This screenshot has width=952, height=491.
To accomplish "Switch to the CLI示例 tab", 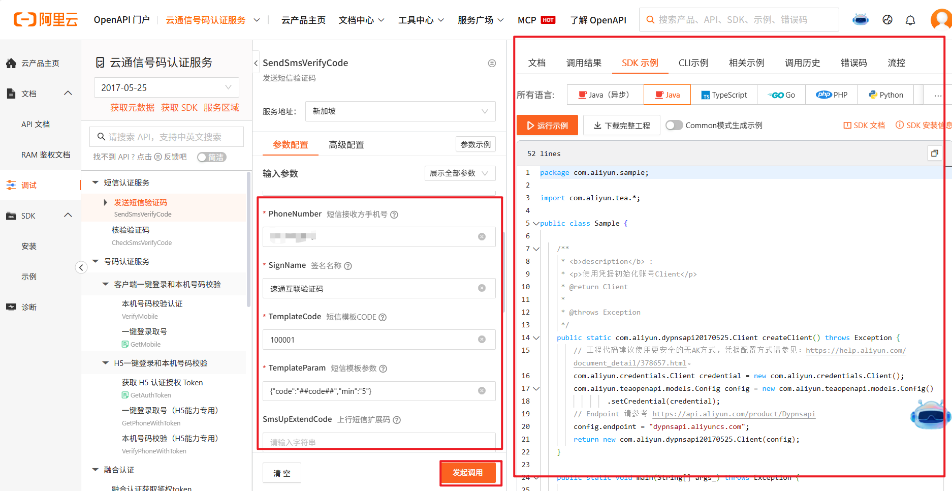I will [x=693, y=63].
